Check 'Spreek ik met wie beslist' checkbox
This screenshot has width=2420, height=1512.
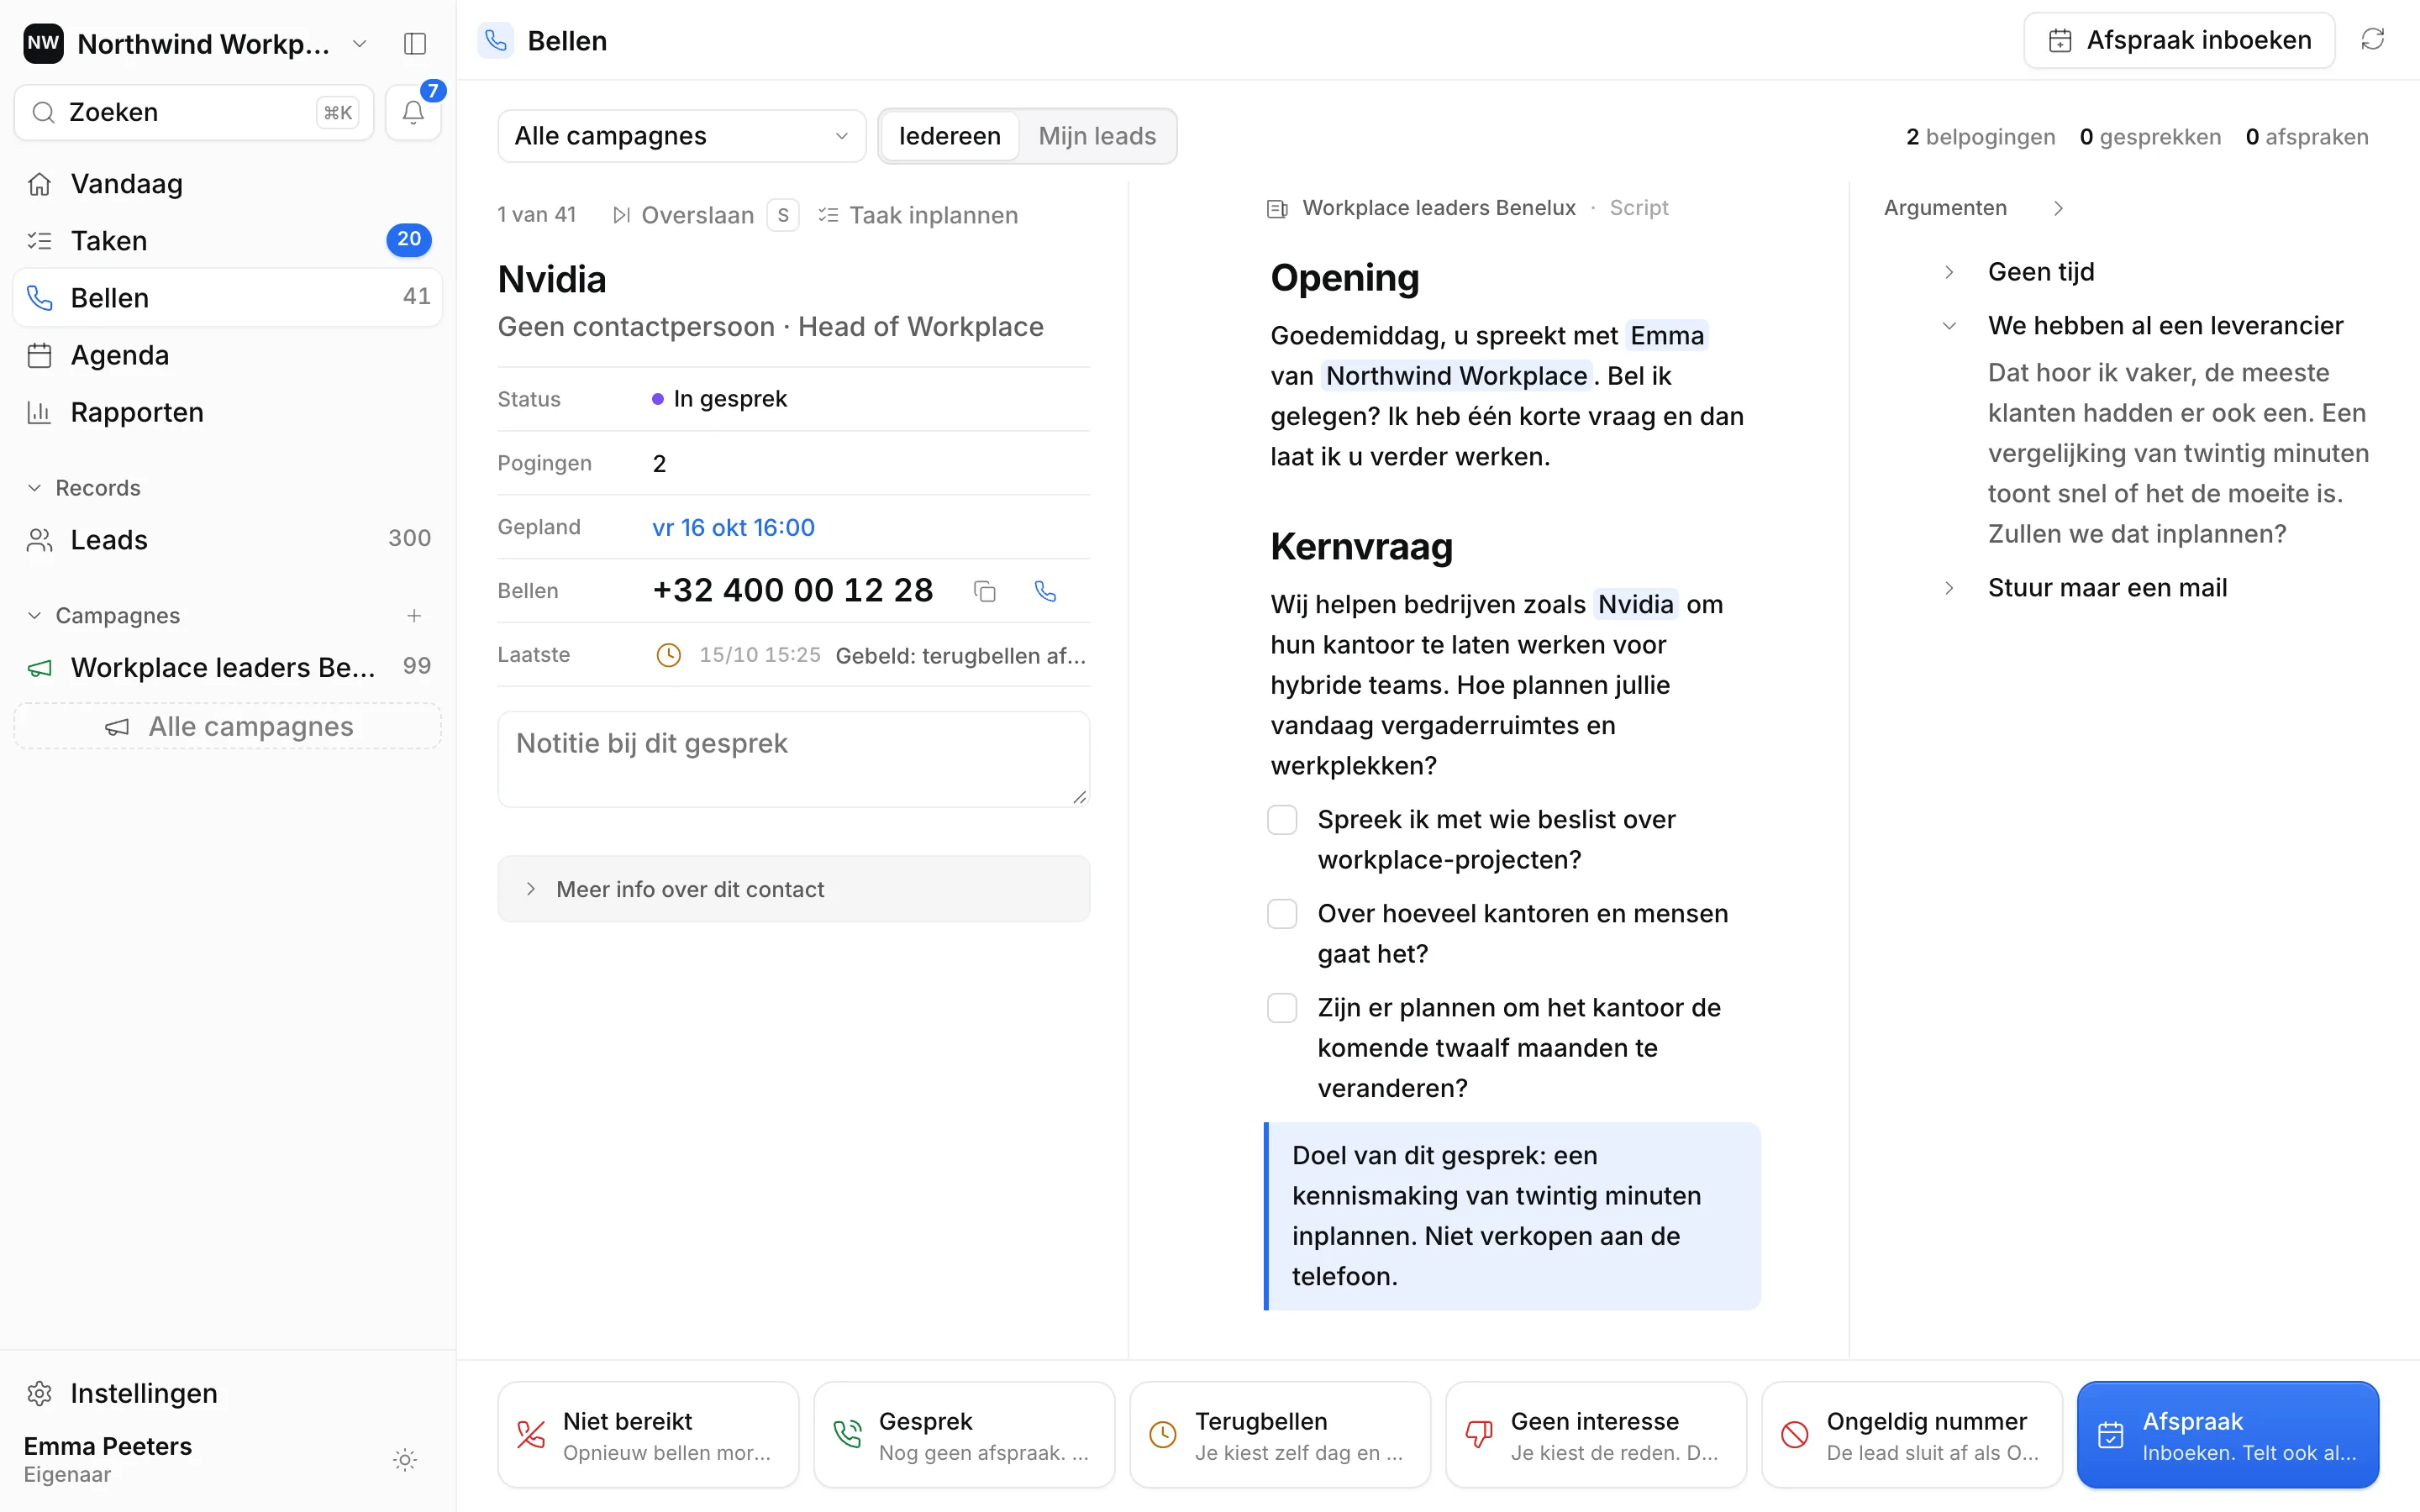(x=1282, y=820)
